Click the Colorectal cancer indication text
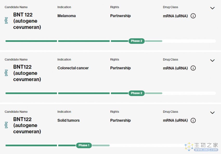This screenshot has height=154, width=221. click(x=73, y=68)
